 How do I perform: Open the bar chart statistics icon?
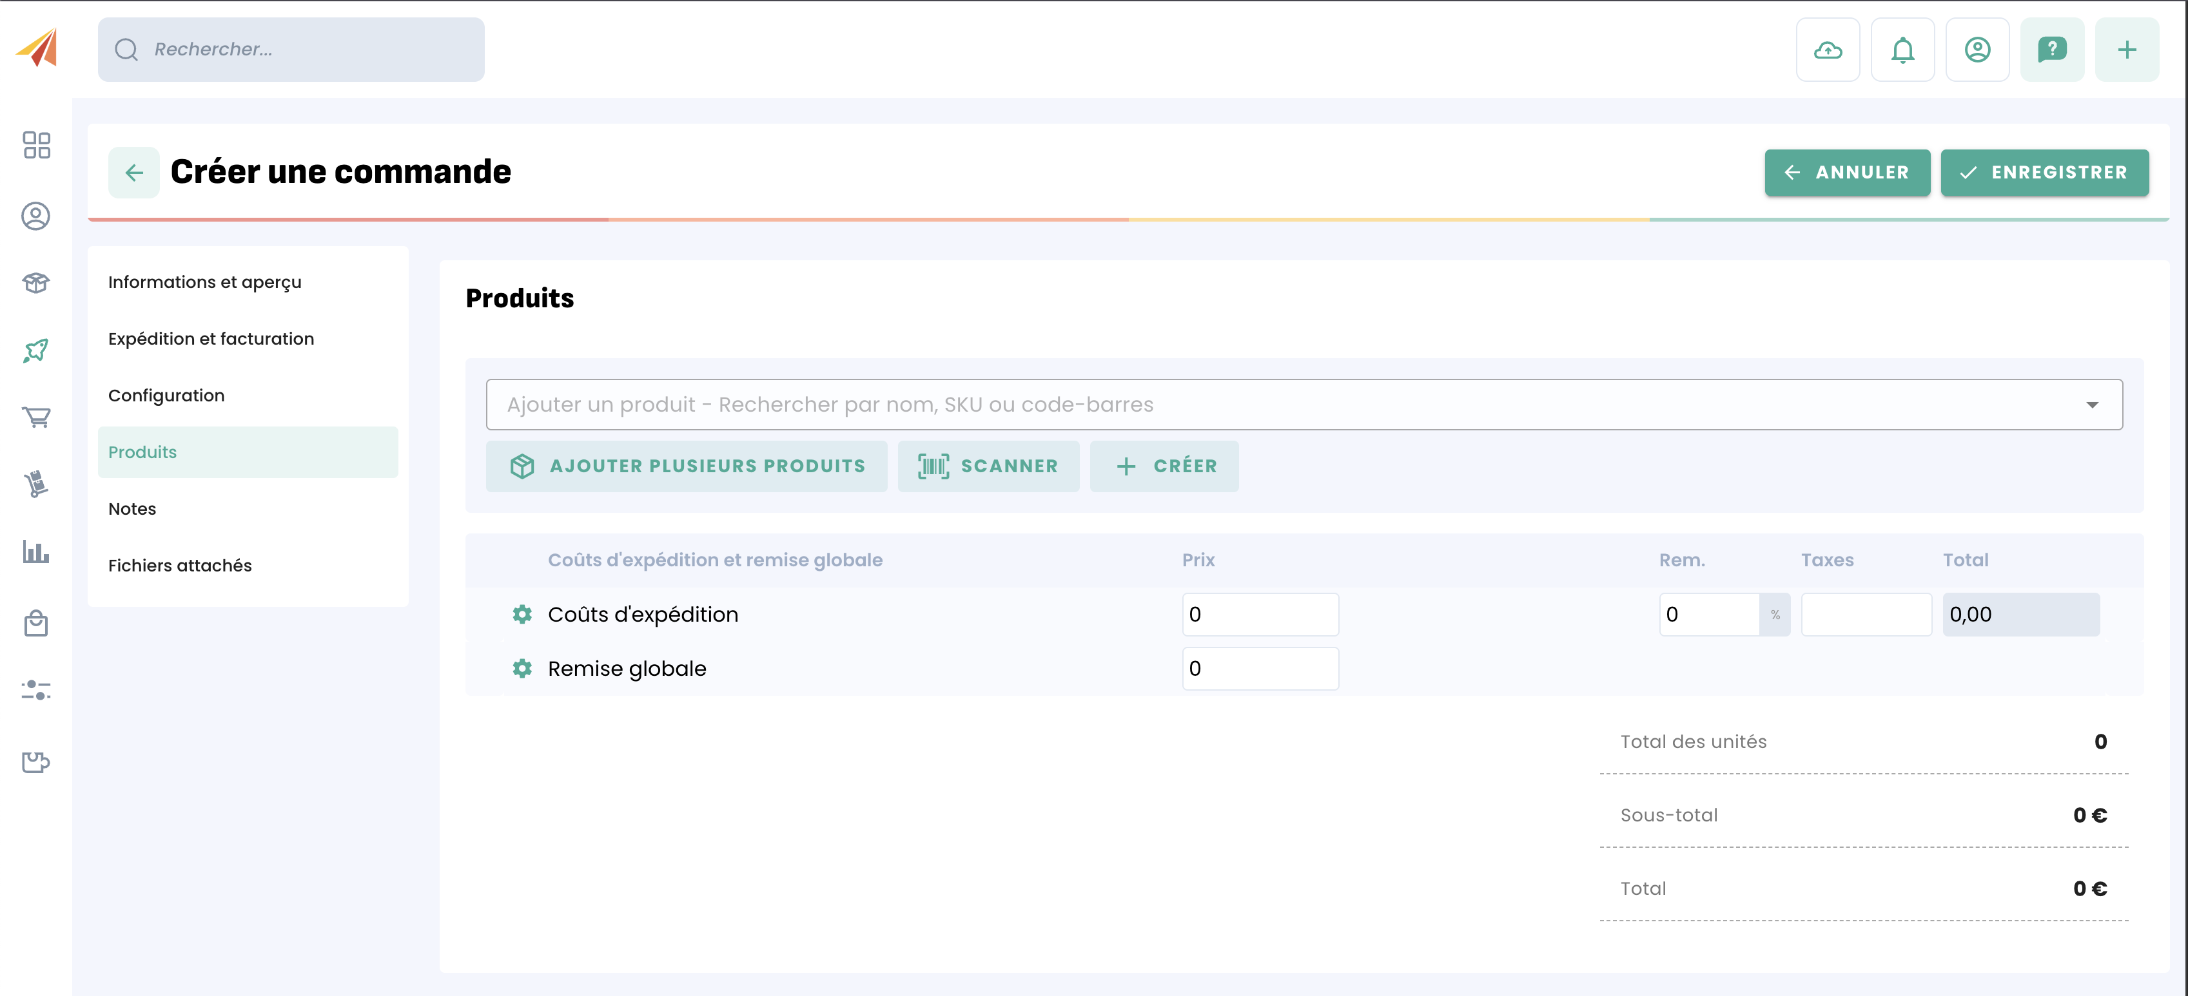[x=35, y=552]
